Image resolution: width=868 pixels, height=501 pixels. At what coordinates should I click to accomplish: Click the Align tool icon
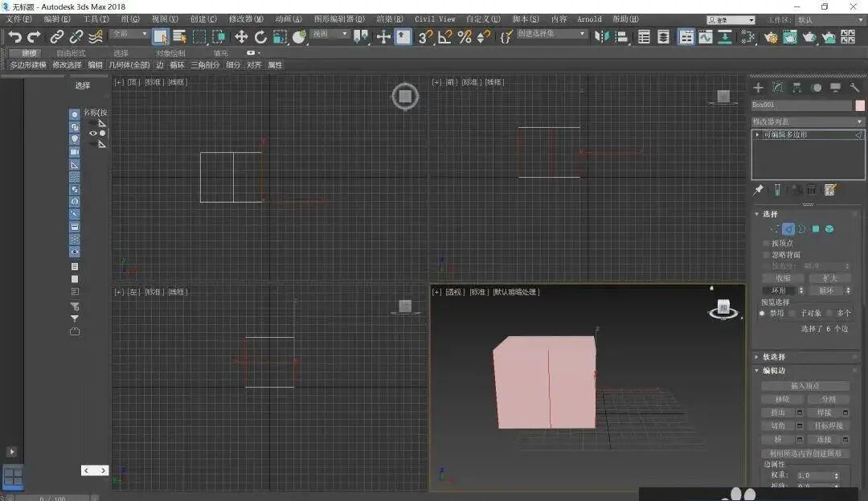(621, 36)
